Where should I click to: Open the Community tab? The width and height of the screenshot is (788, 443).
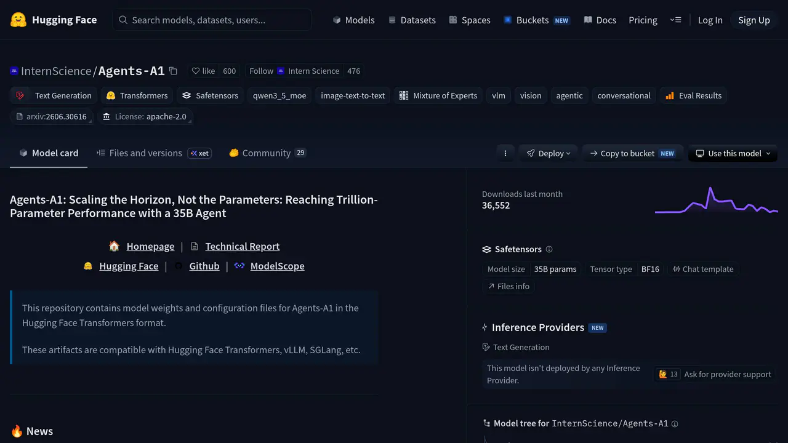[x=267, y=153]
